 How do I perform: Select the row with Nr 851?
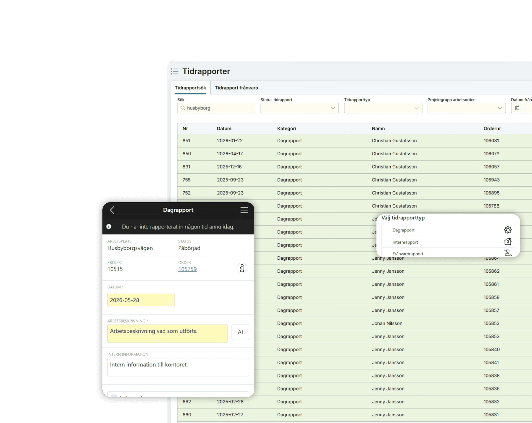pyautogui.click(x=354, y=141)
